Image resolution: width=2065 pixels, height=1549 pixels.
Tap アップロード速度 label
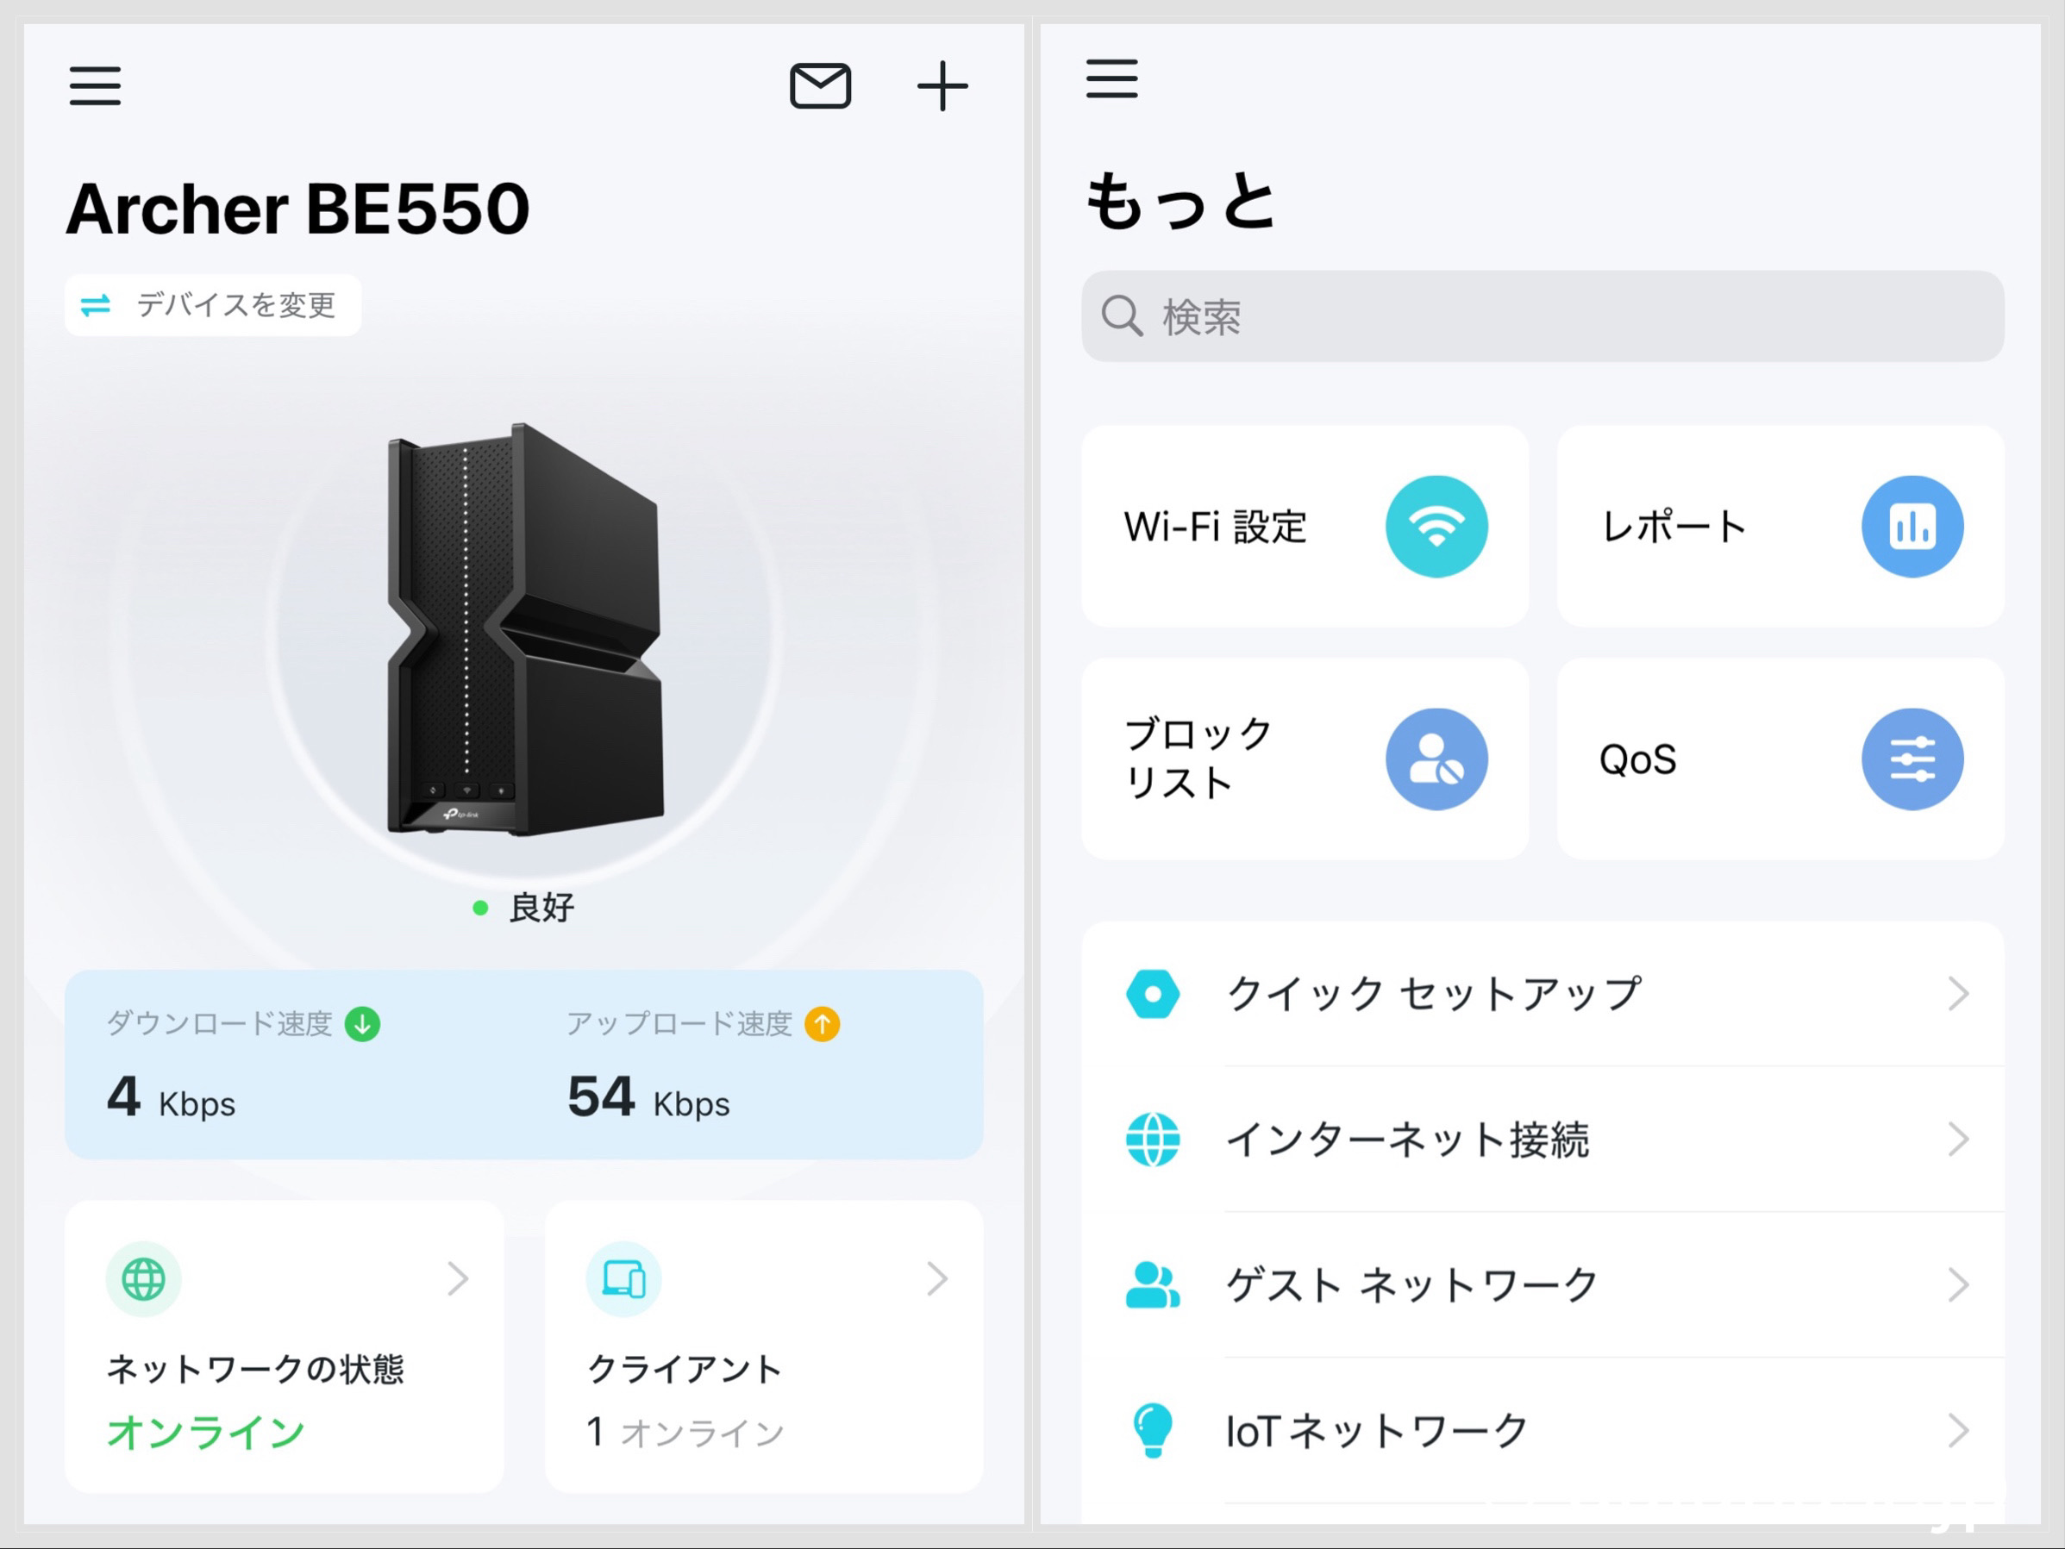tap(679, 1024)
